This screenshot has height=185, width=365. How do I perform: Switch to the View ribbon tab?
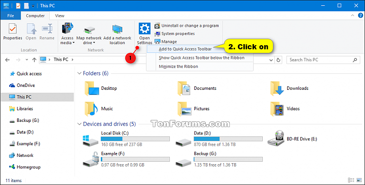click(x=59, y=16)
